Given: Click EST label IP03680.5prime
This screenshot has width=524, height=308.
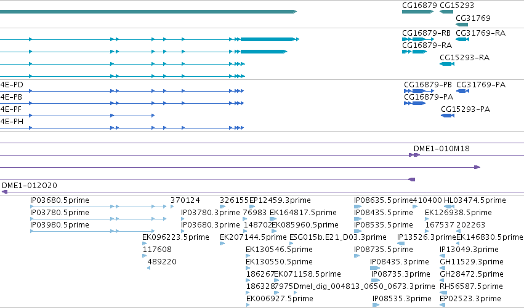Looking at the screenshot, I should coord(60,200).
